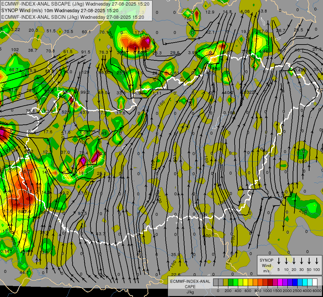Select the dark red CAPE colorbar swatch

click(x=270, y=282)
